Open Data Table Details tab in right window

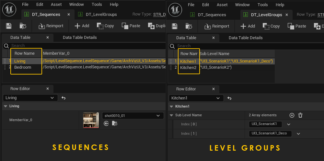tap(246, 38)
